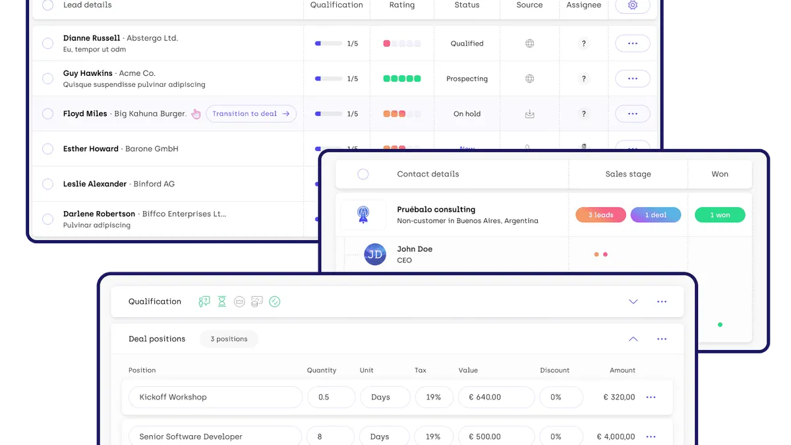
Task: Click the Status column header in leads table
Action: click(467, 5)
